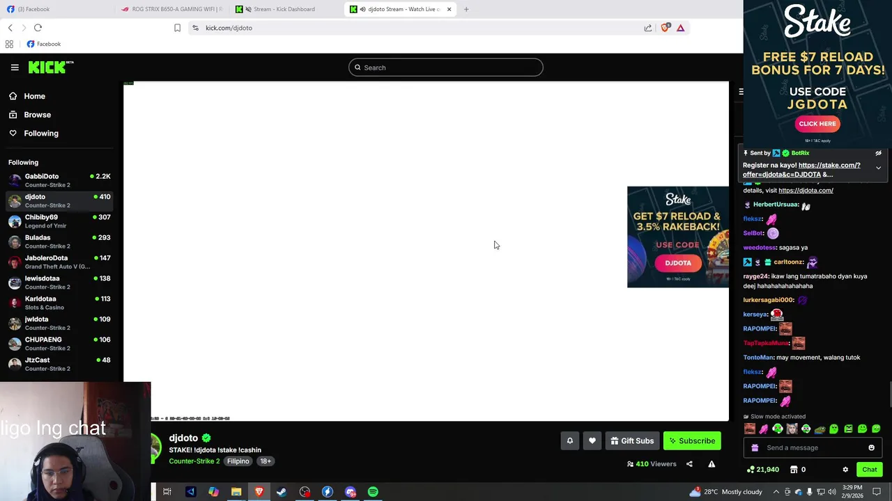Open Buladas channel in Following list
The width and height of the screenshot is (892, 501).
coord(59,241)
